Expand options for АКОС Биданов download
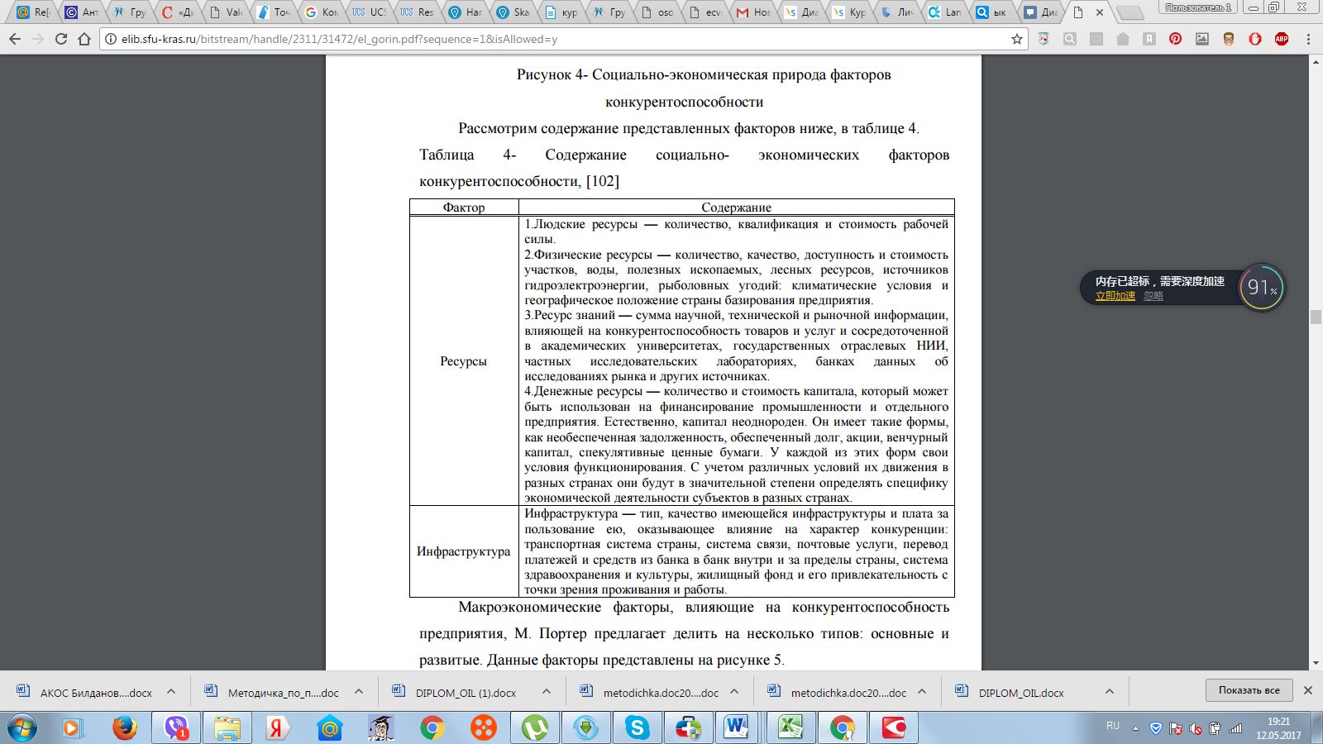Image resolution: width=1323 pixels, height=744 pixels. tap(171, 692)
